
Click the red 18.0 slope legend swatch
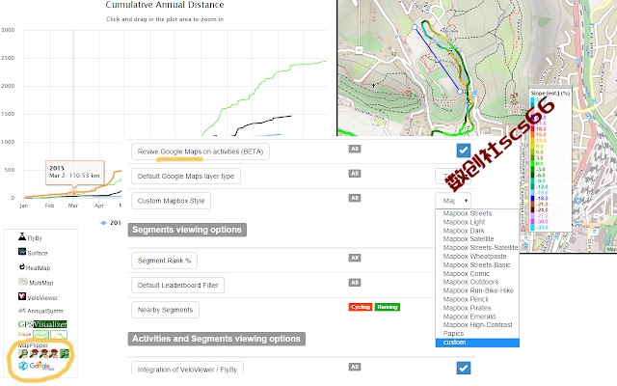(x=532, y=128)
